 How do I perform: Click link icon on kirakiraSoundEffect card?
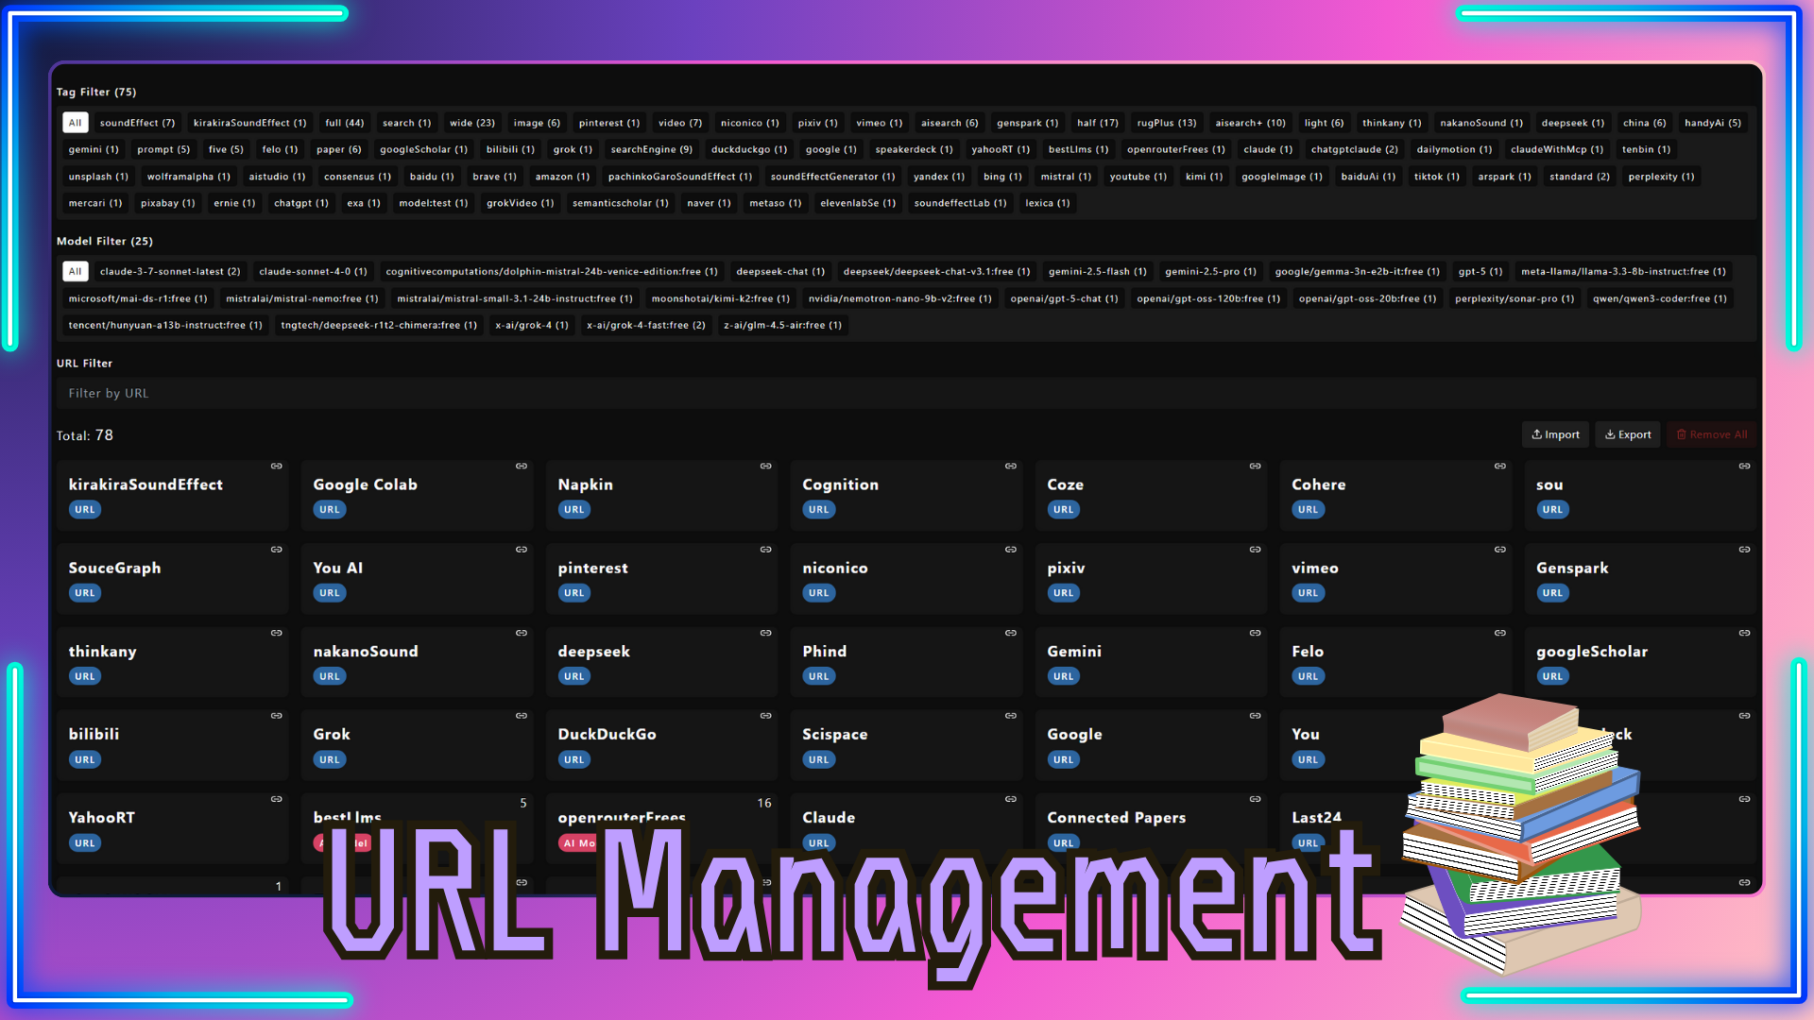click(277, 467)
